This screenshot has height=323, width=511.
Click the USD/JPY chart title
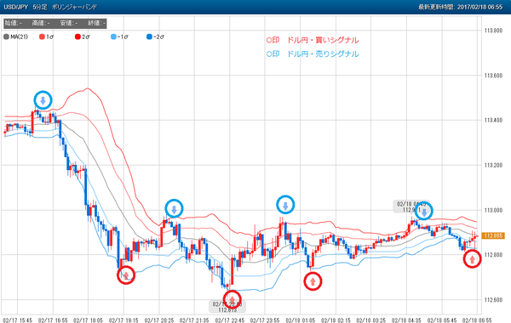[16, 7]
